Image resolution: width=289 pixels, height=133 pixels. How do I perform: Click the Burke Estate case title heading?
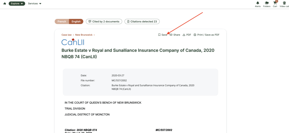pos(138,53)
